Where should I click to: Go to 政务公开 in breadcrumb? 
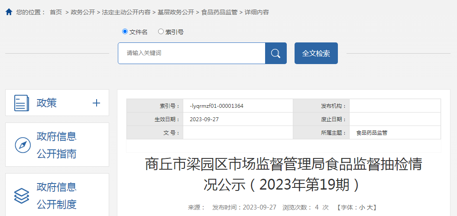point(82,12)
